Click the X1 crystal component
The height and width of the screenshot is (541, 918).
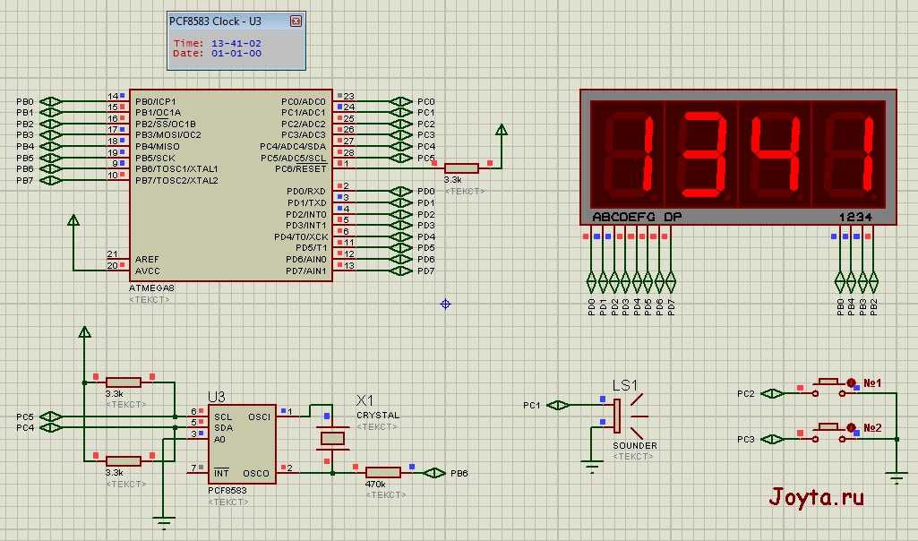pos(332,438)
